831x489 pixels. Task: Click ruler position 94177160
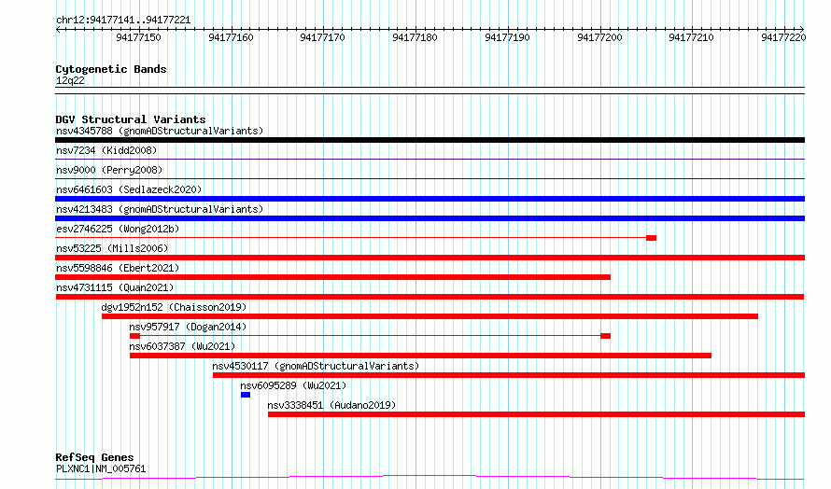point(231,37)
